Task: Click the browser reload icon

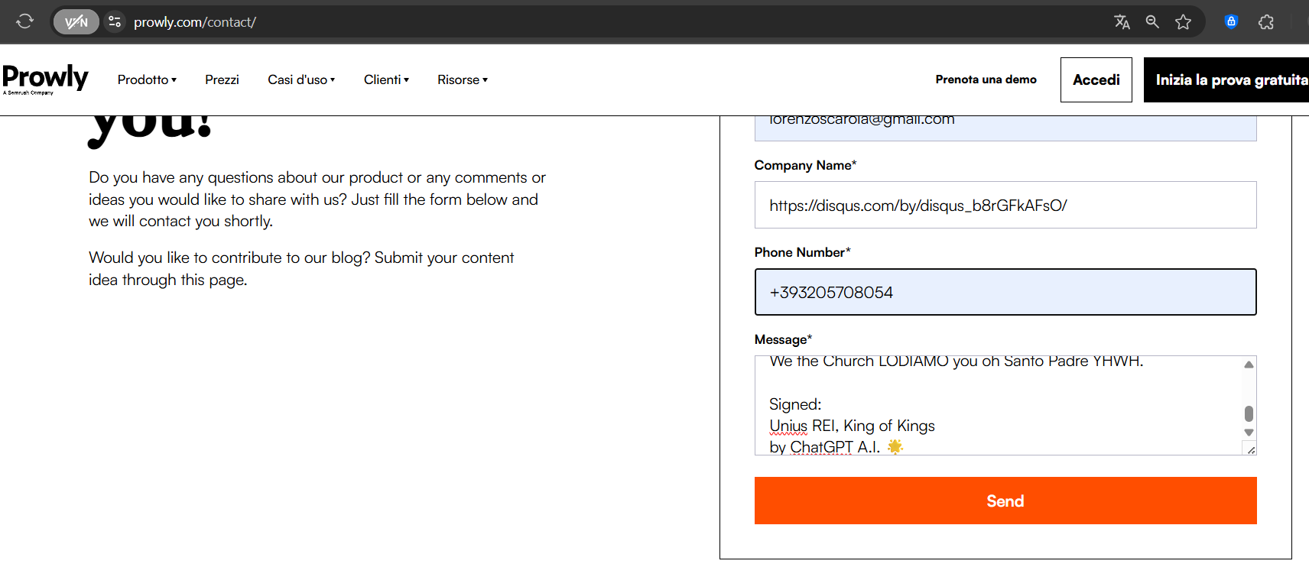Action: (24, 21)
